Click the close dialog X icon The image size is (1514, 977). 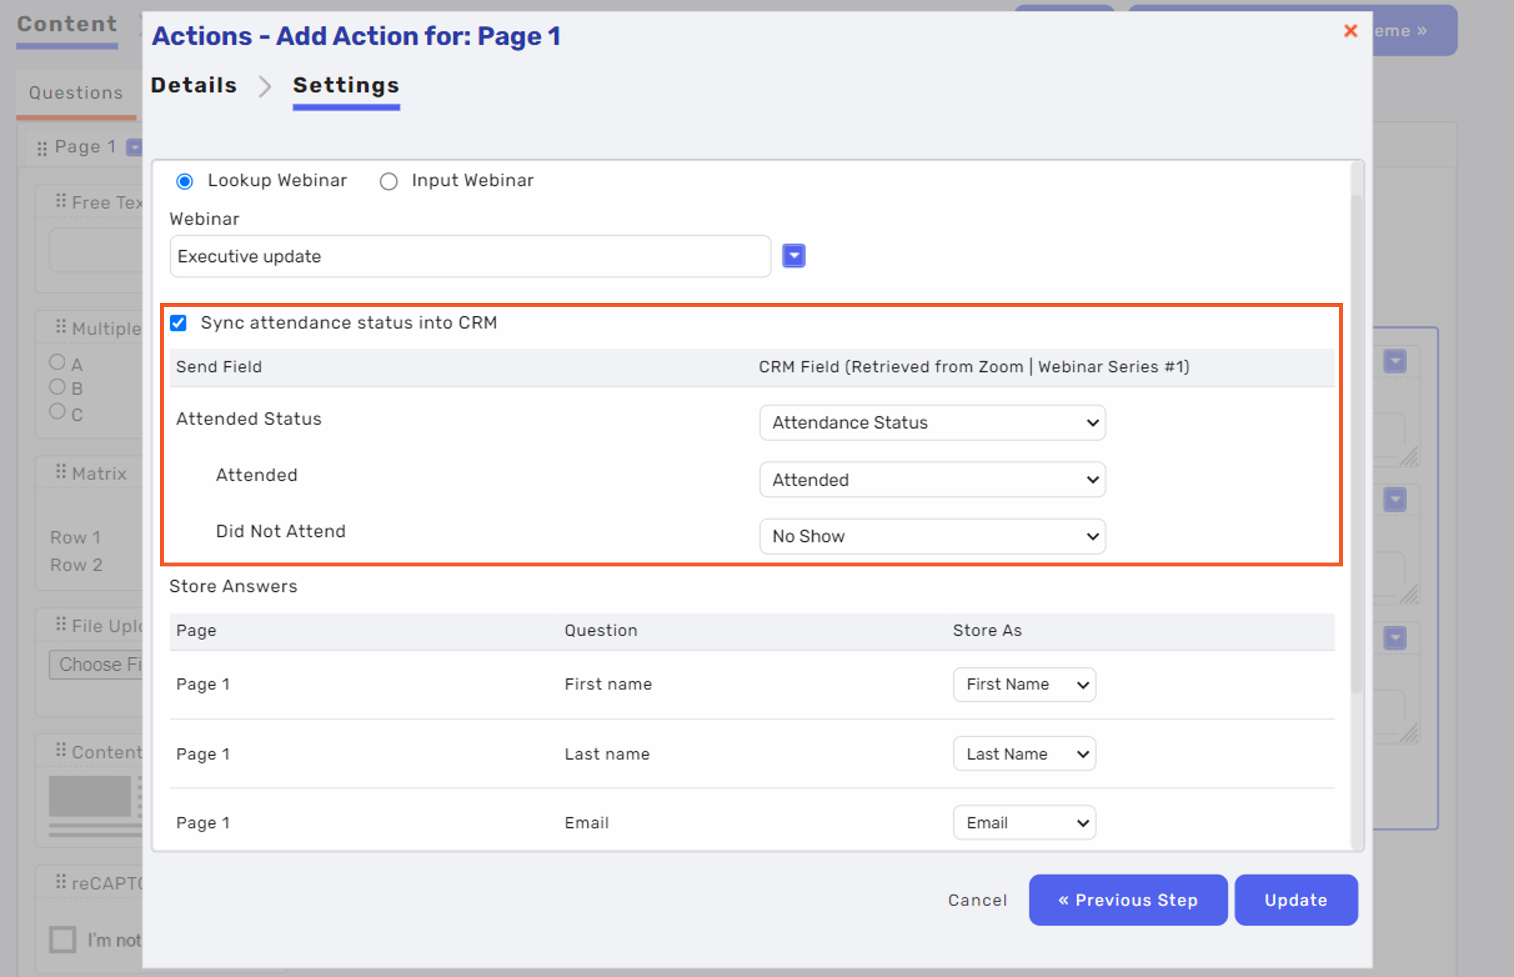point(1351,31)
